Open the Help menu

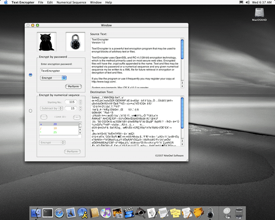tap(109, 2)
